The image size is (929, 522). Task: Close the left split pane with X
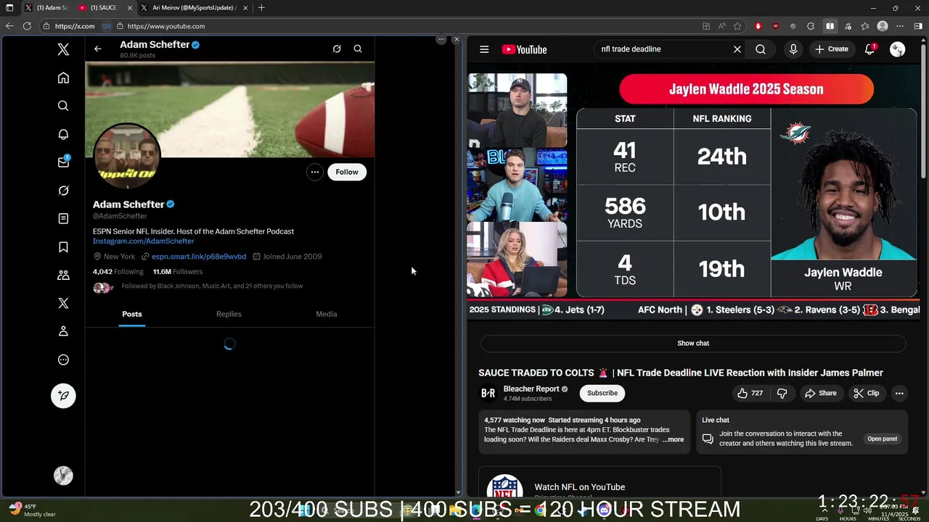coord(456,39)
